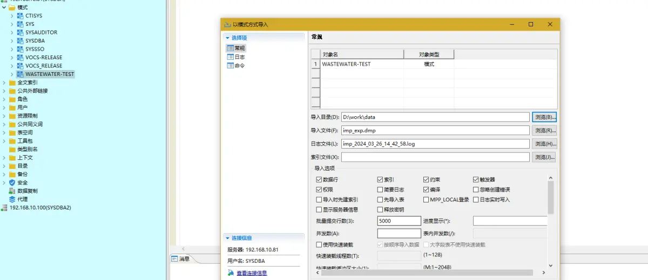This screenshot has width=648, height=280.
Task: Collapse the 模式 tree node
Action: point(4,8)
